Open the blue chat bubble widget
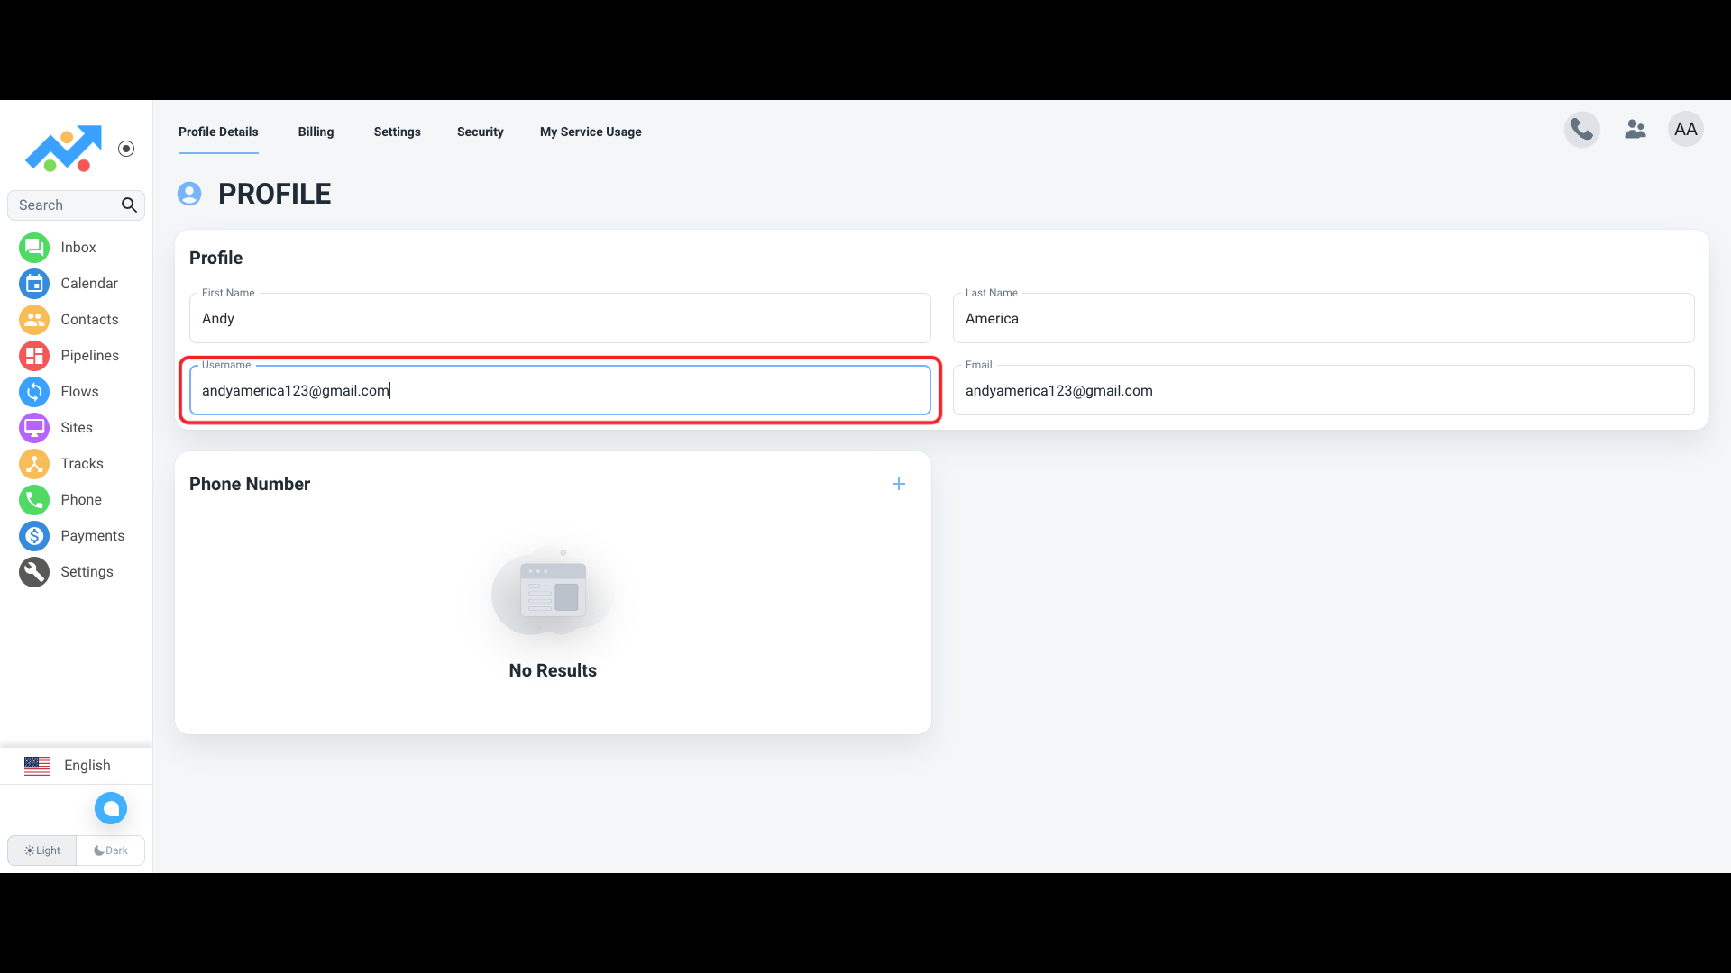Viewport: 1731px width, 973px height. click(111, 808)
